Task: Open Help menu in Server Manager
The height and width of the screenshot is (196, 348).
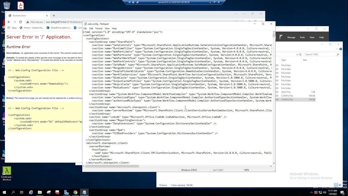Action: 321,37
